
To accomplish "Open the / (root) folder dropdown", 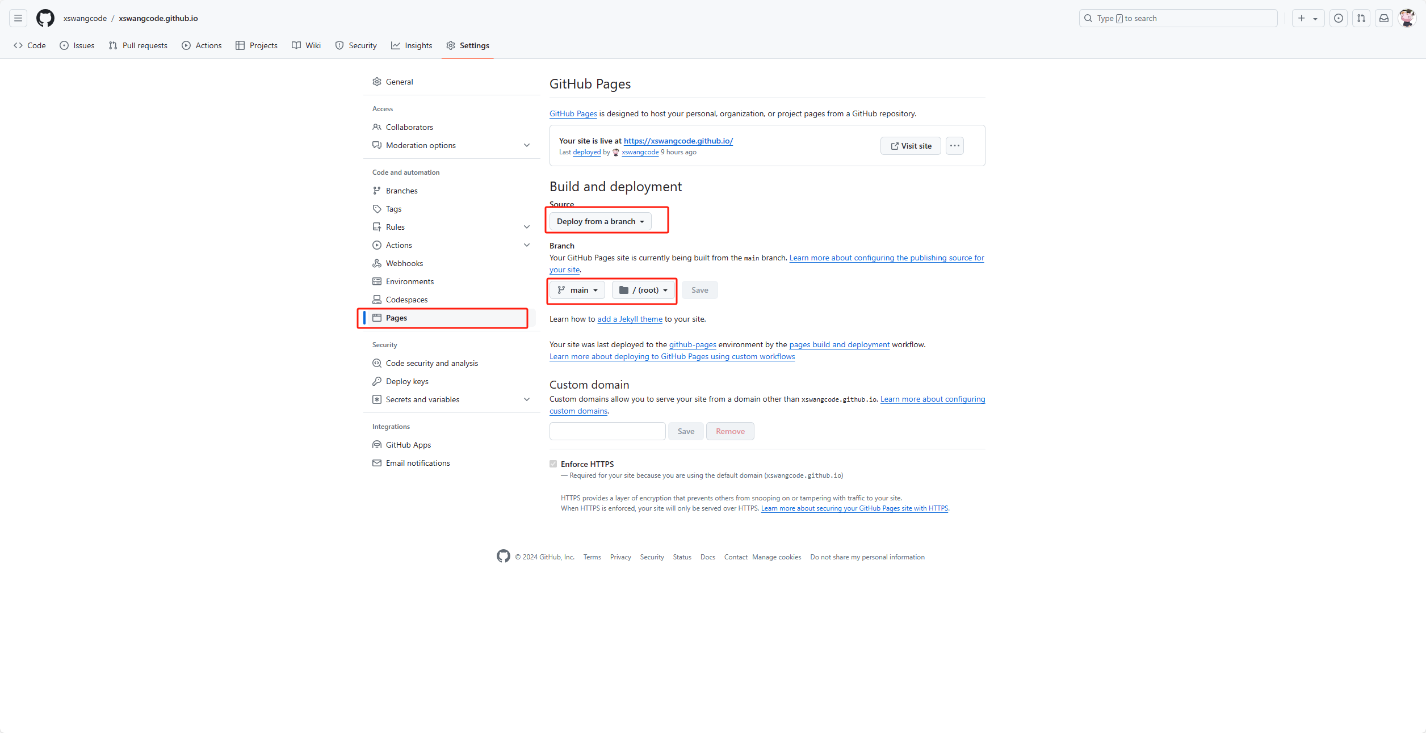I will pos(643,290).
